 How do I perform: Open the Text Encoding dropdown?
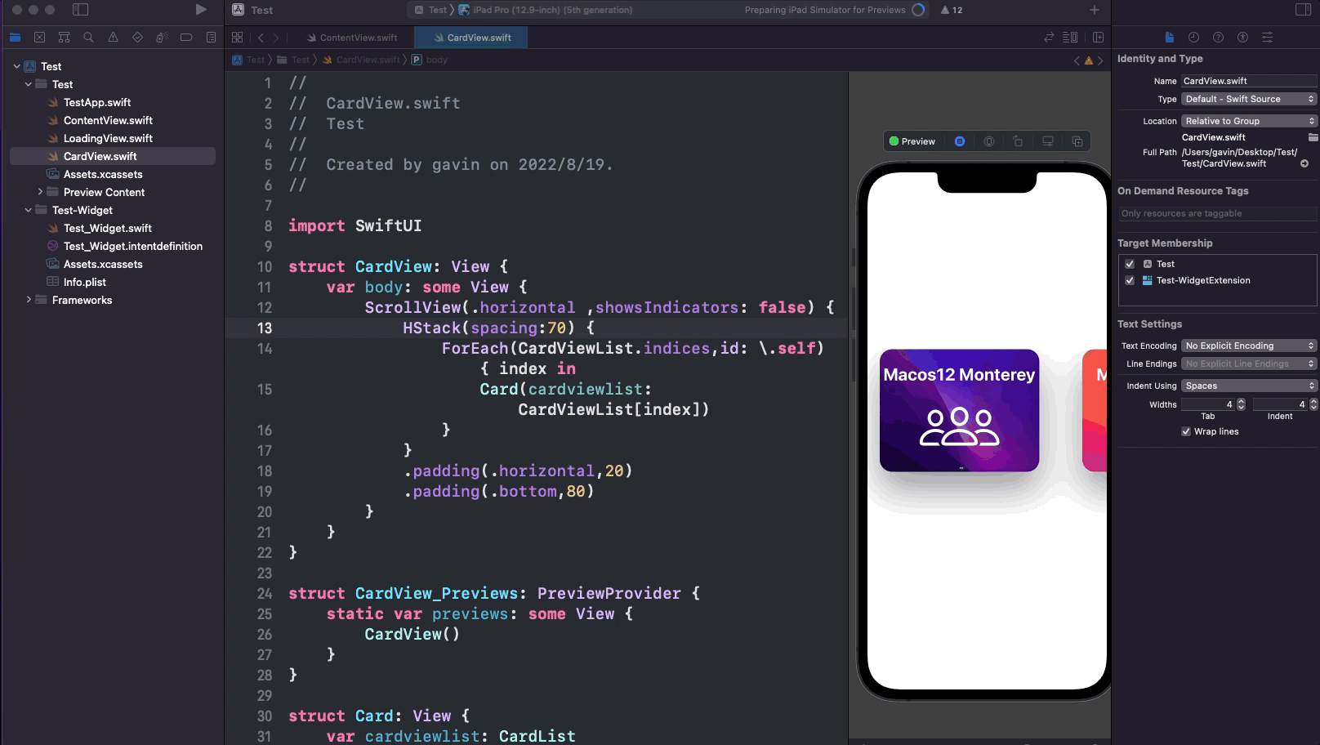pos(1249,346)
